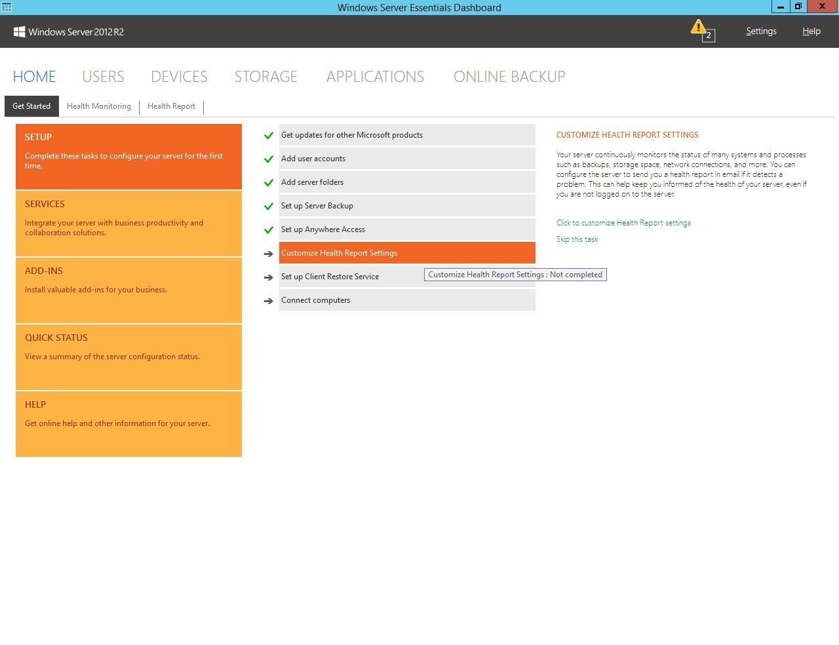The width and height of the screenshot is (839, 645).
Task: Click the Skip this task link
Action: click(577, 239)
